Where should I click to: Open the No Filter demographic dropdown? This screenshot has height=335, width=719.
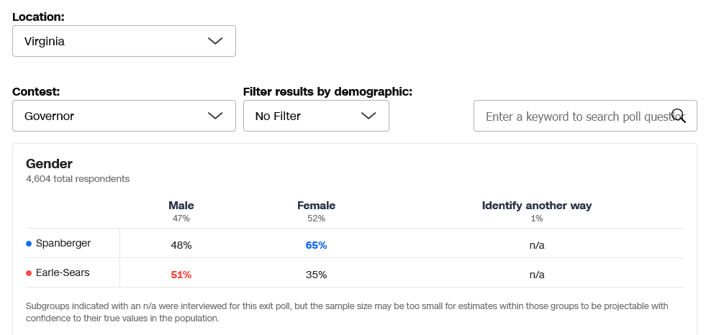coord(316,116)
